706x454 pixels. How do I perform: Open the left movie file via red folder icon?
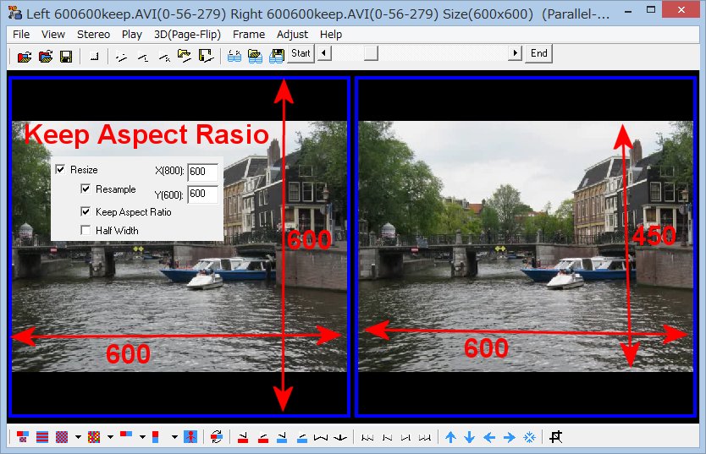[x=25, y=57]
